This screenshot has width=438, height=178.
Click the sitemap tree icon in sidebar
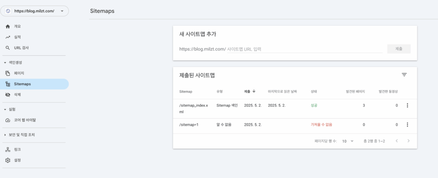click(x=8, y=84)
